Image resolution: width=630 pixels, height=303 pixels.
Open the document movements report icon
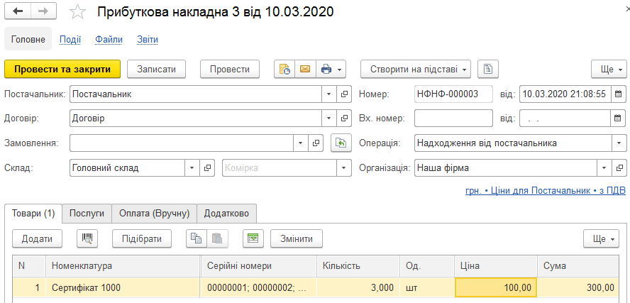coord(284,69)
